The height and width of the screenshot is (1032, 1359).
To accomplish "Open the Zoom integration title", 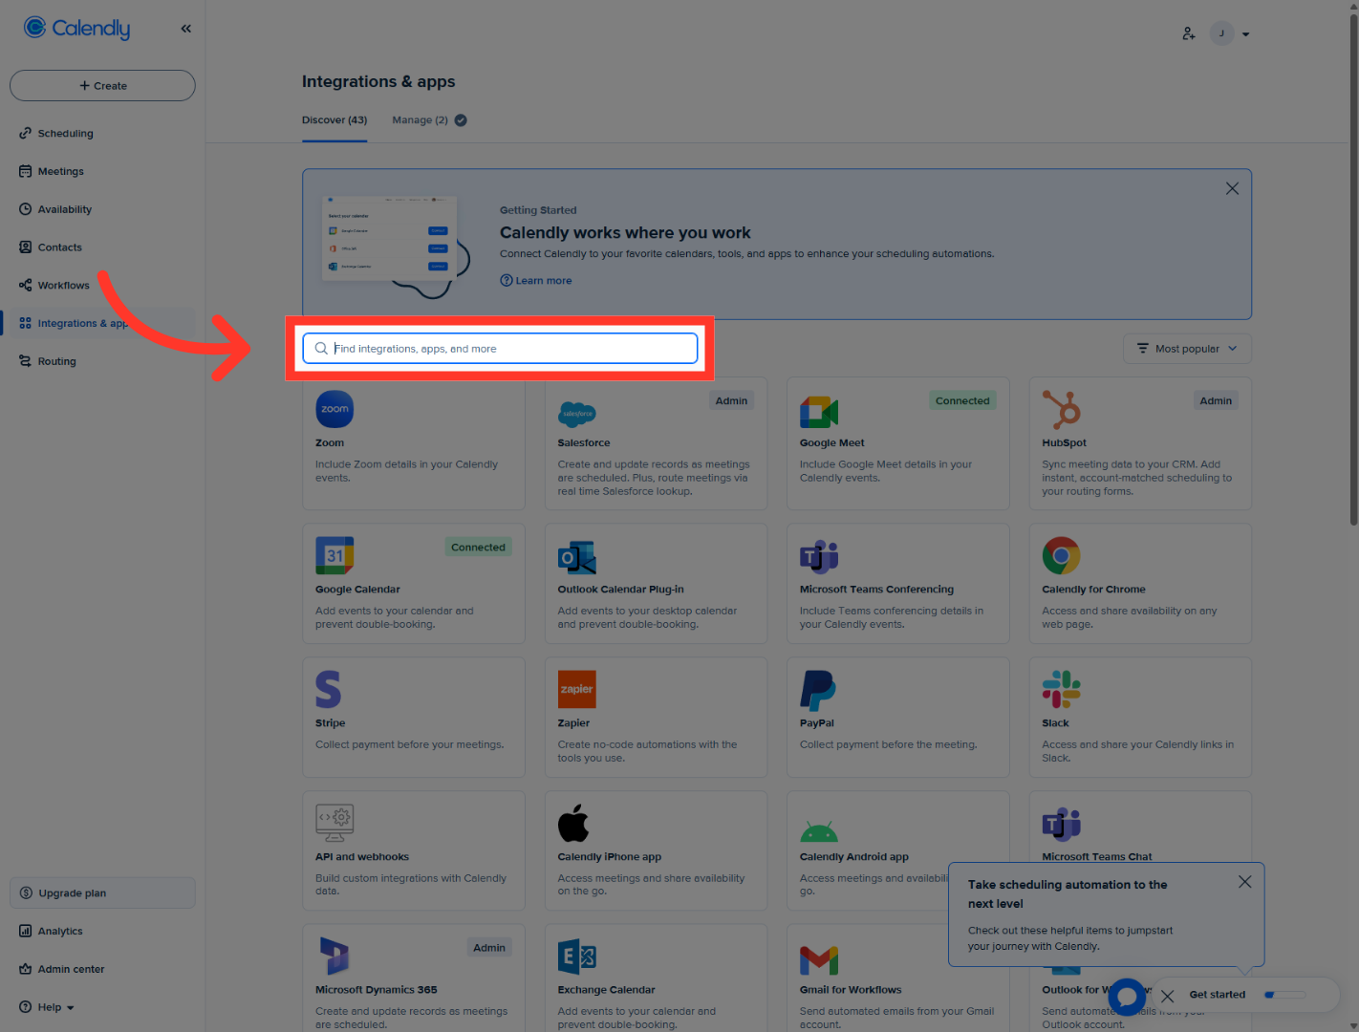I will coord(330,442).
